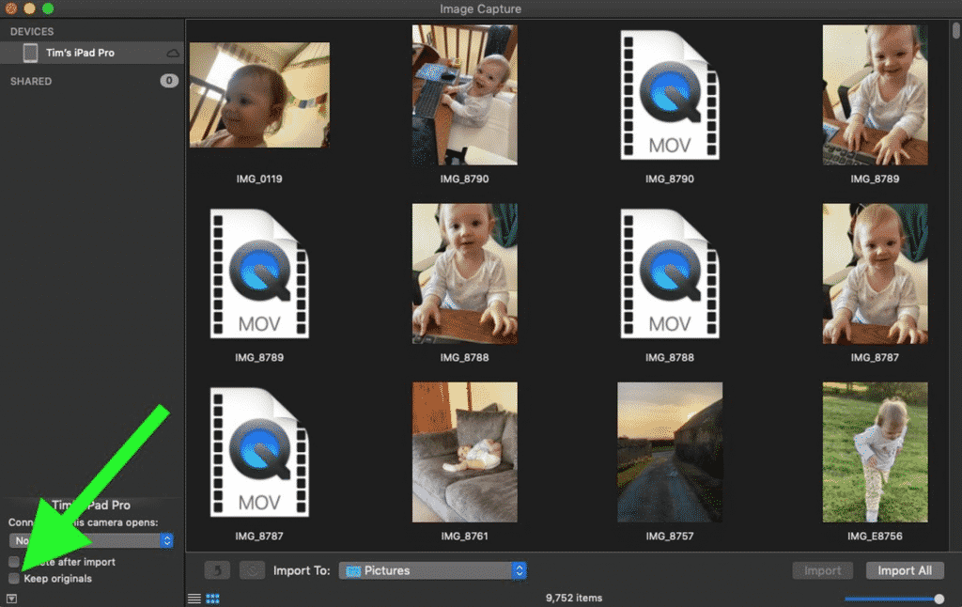Select the SHARED section in the sidebar
962x607 pixels.
click(x=31, y=81)
